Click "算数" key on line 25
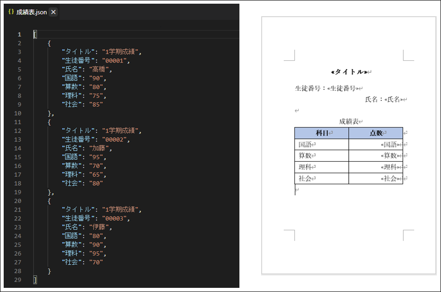 (x=72, y=245)
